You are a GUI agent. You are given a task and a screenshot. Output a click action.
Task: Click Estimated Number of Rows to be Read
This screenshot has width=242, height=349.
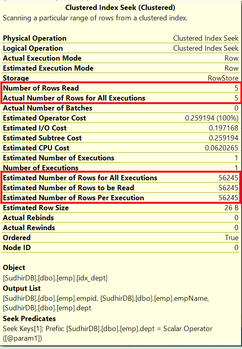click(68, 188)
